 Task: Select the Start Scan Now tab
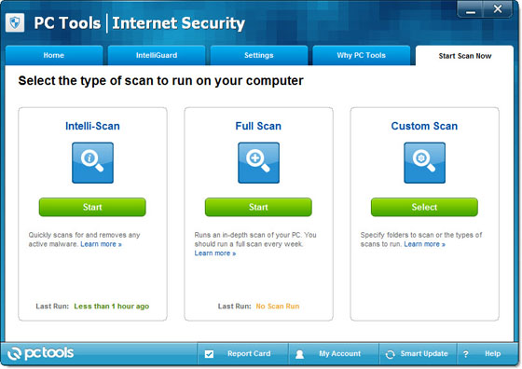click(x=465, y=56)
